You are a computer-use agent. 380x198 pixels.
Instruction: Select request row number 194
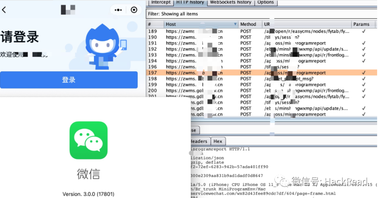261,61
